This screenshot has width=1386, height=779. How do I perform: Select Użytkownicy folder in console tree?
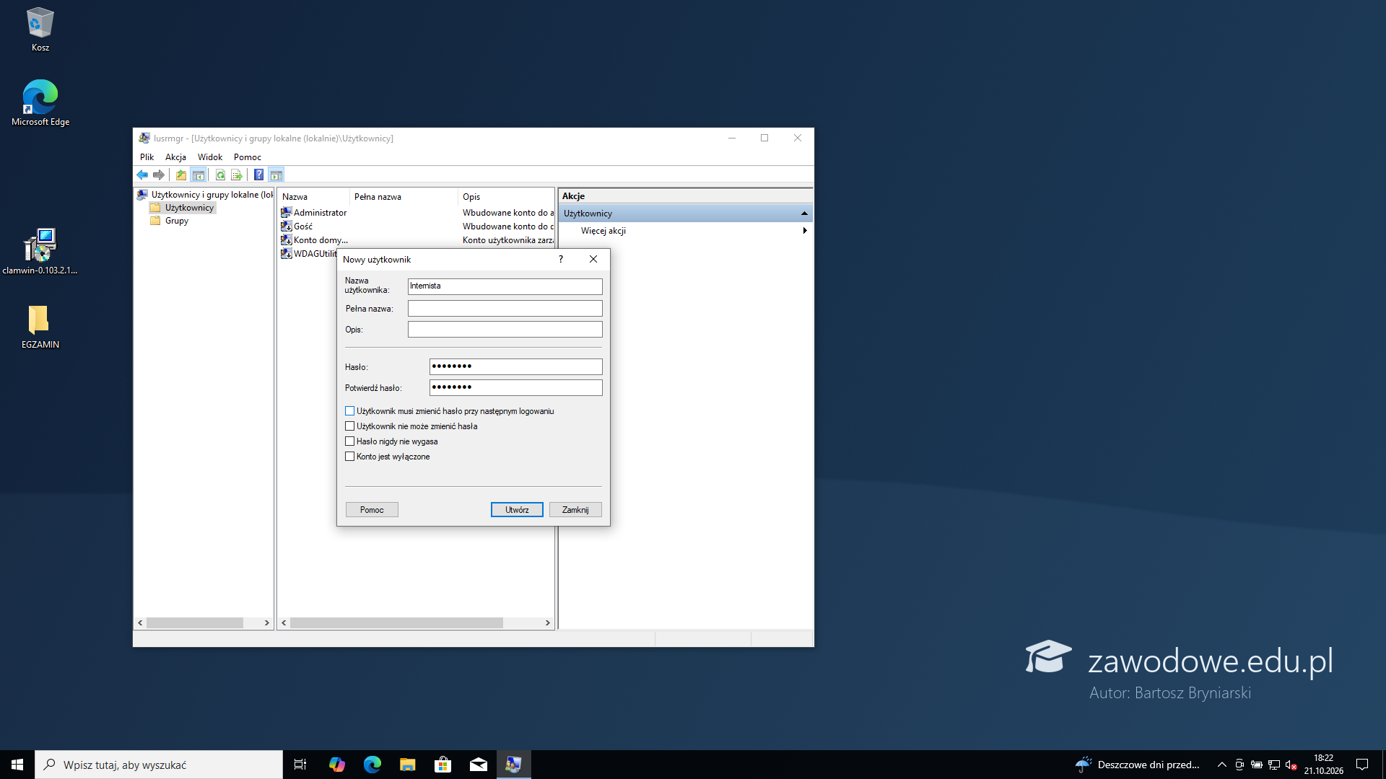[x=182, y=208]
